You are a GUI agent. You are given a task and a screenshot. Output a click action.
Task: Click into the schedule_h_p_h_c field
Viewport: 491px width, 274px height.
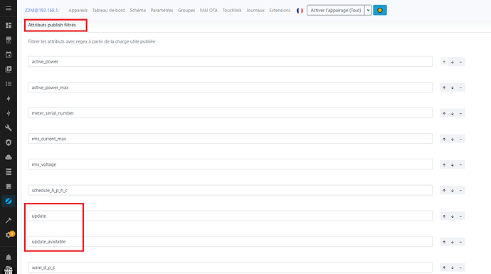click(230, 190)
